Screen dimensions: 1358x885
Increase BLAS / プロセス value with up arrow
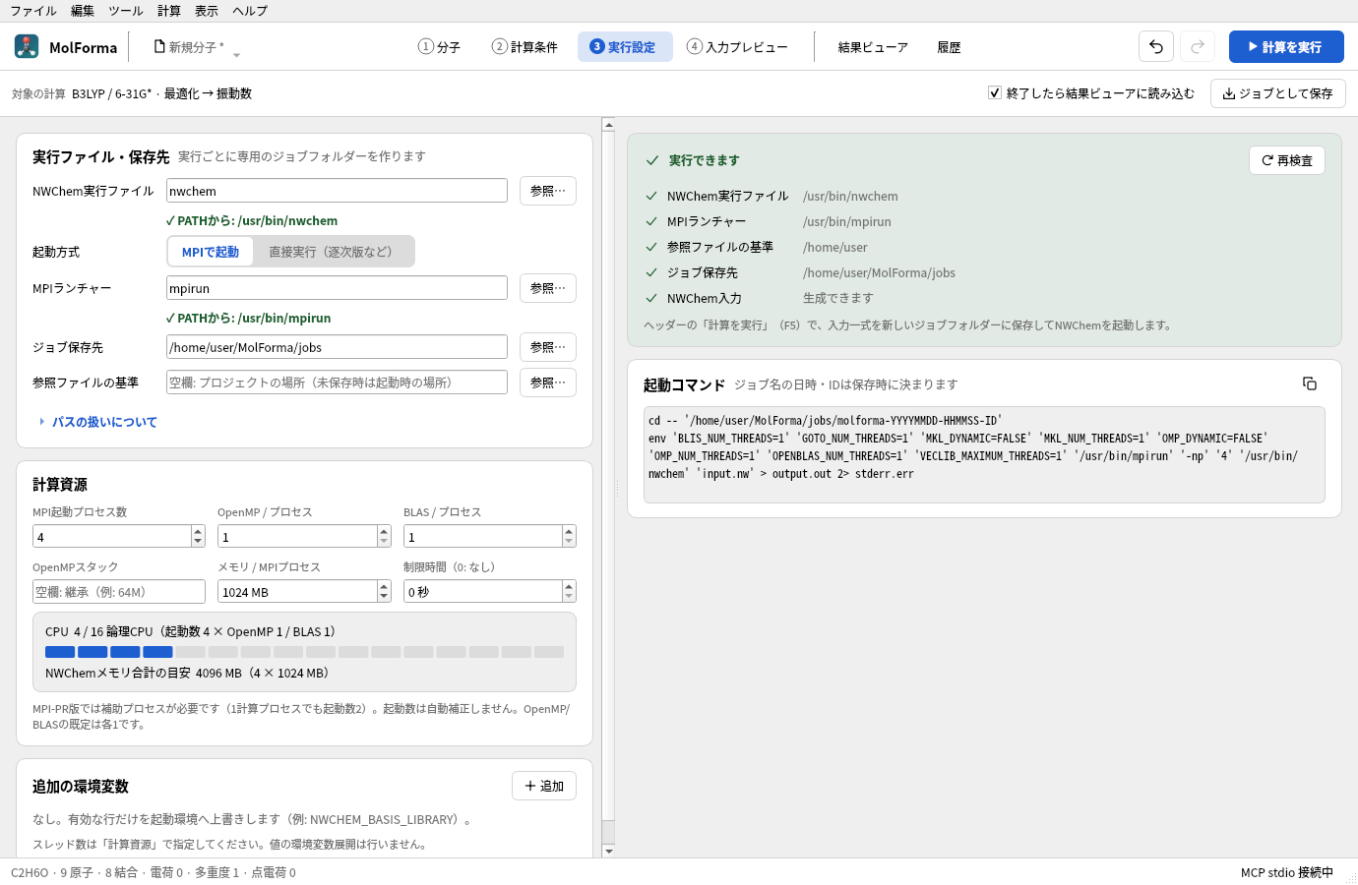tap(569, 531)
